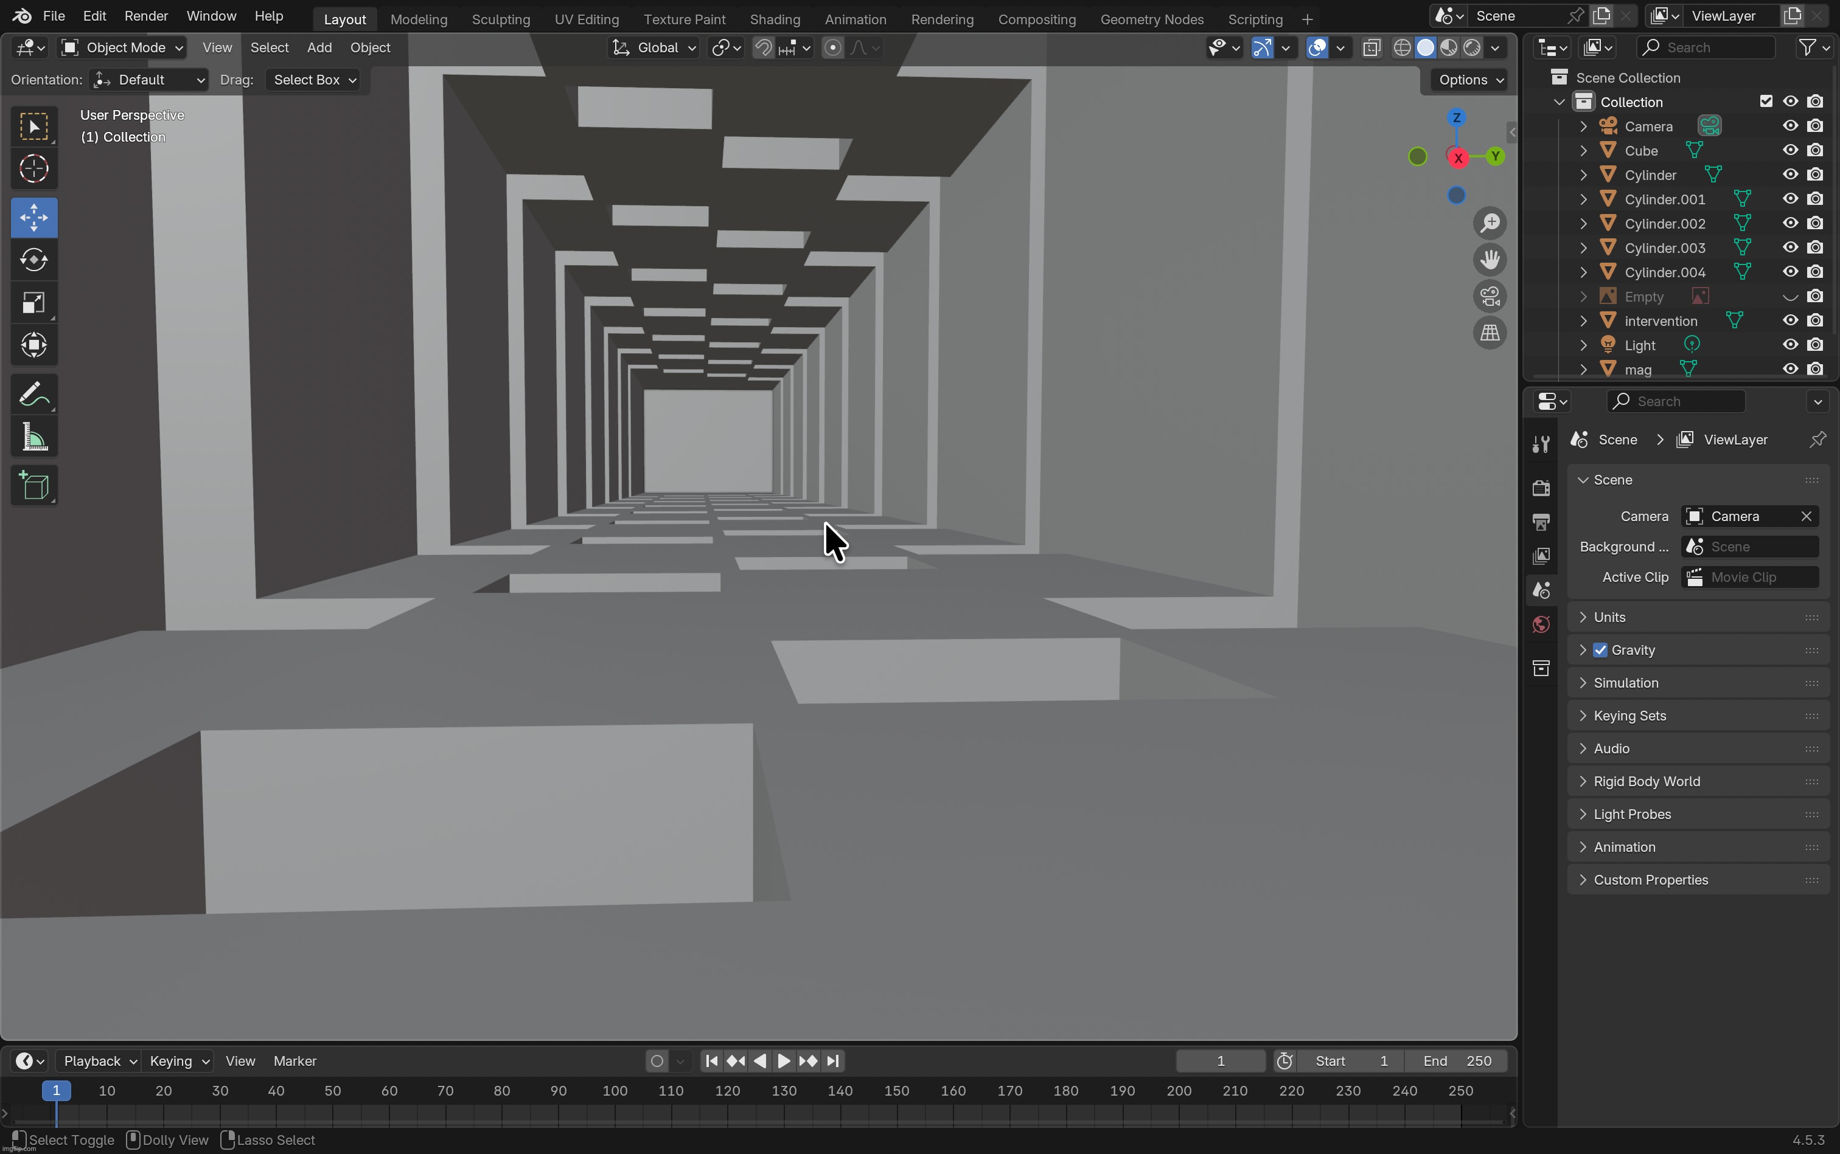
Task: Open Render properties tab icon
Action: [x=1541, y=487]
